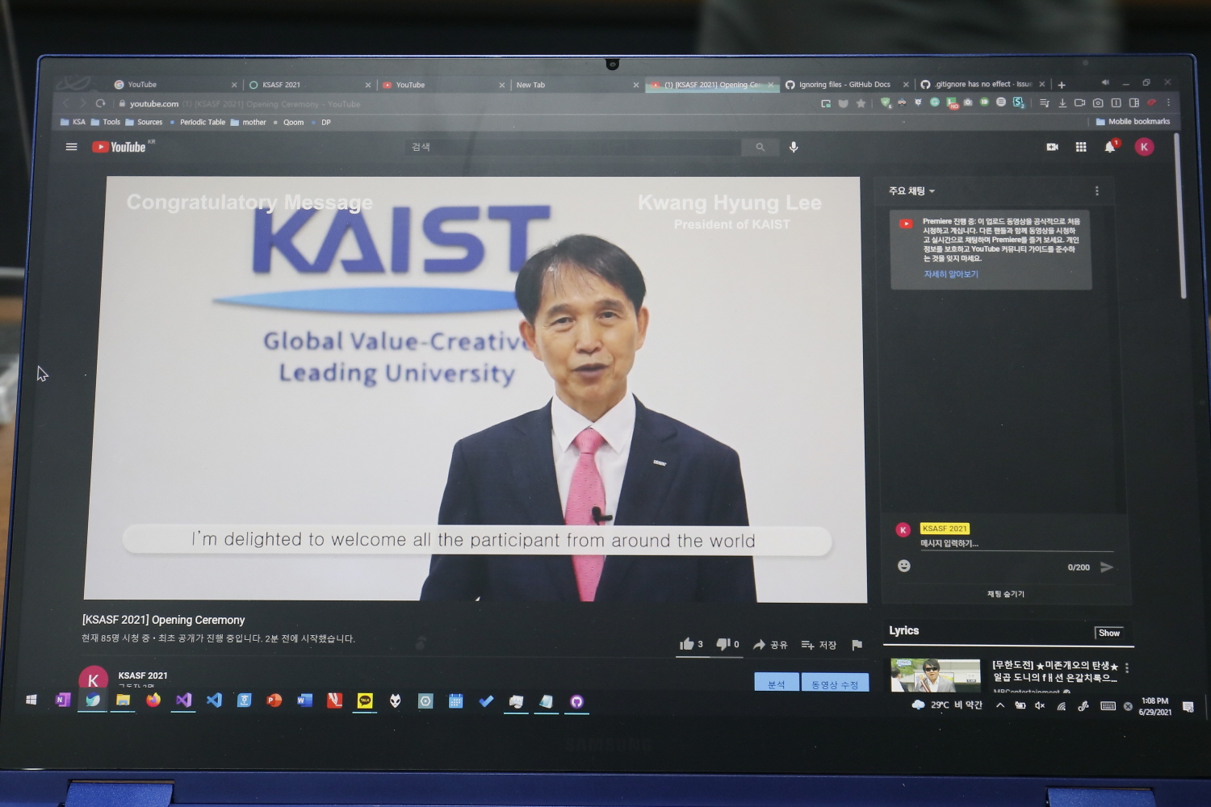
Task: Click the muted volume tray icon
Action: [1040, 706]
